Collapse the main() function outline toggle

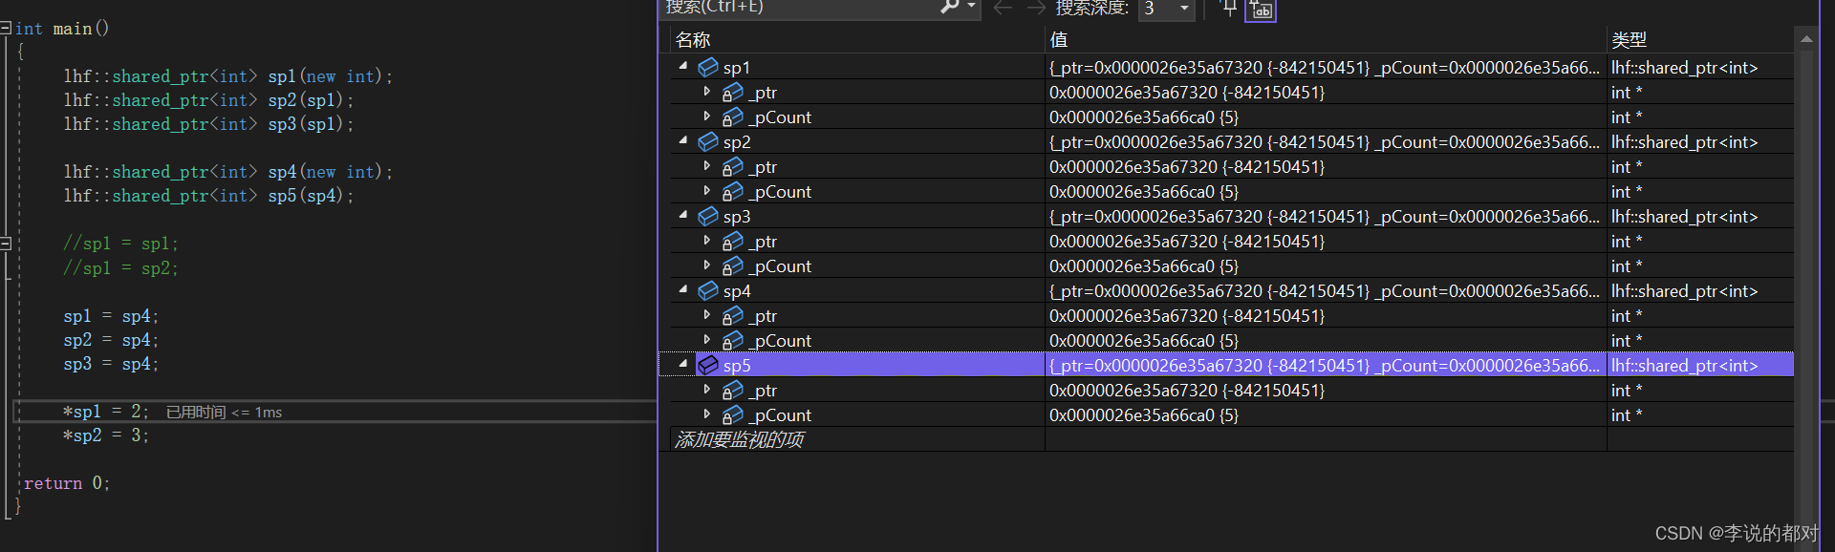(x=6, y=28)
